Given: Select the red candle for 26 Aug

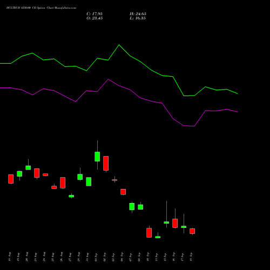Looking at the screenshot, I should [63, 183].
